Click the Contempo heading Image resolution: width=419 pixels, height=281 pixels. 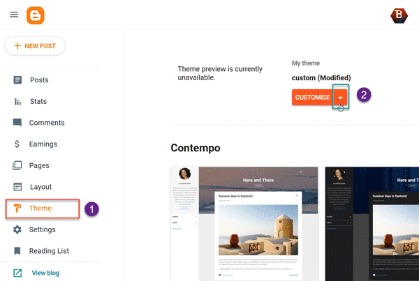click(x=196, y=148)
